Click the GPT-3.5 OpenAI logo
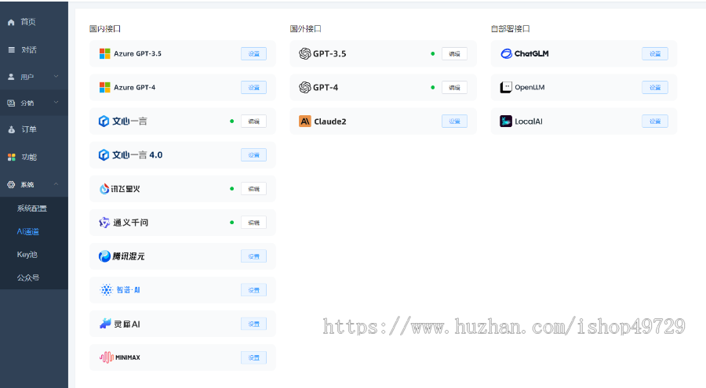706x388 pixels. click(x=305, y=53)
